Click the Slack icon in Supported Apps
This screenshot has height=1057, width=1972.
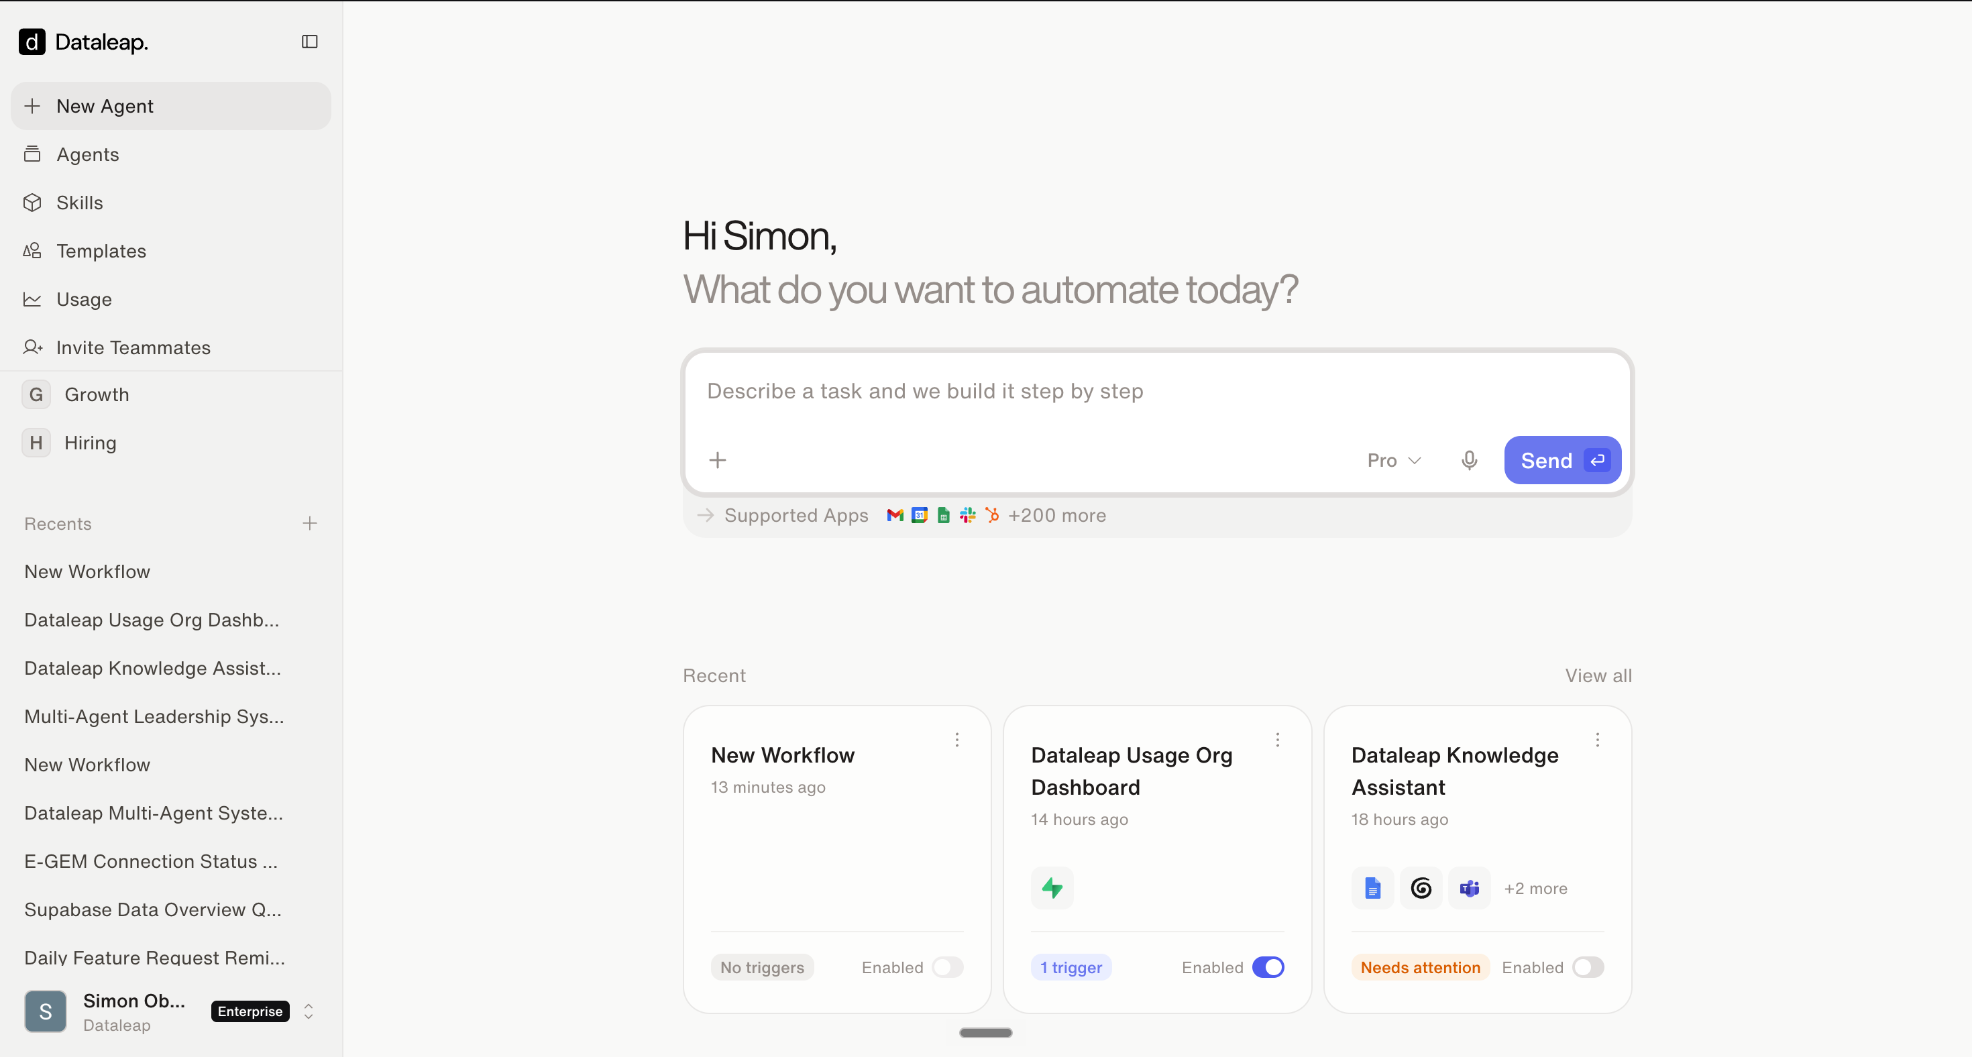click(x=968, y=515)
